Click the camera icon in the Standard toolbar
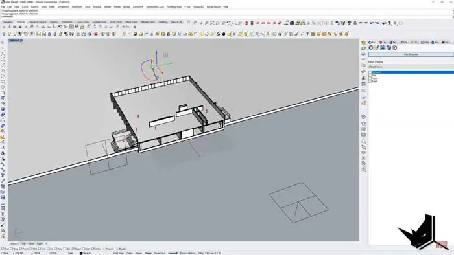Screen dimensions: 454x255 (x=292, y=23)
